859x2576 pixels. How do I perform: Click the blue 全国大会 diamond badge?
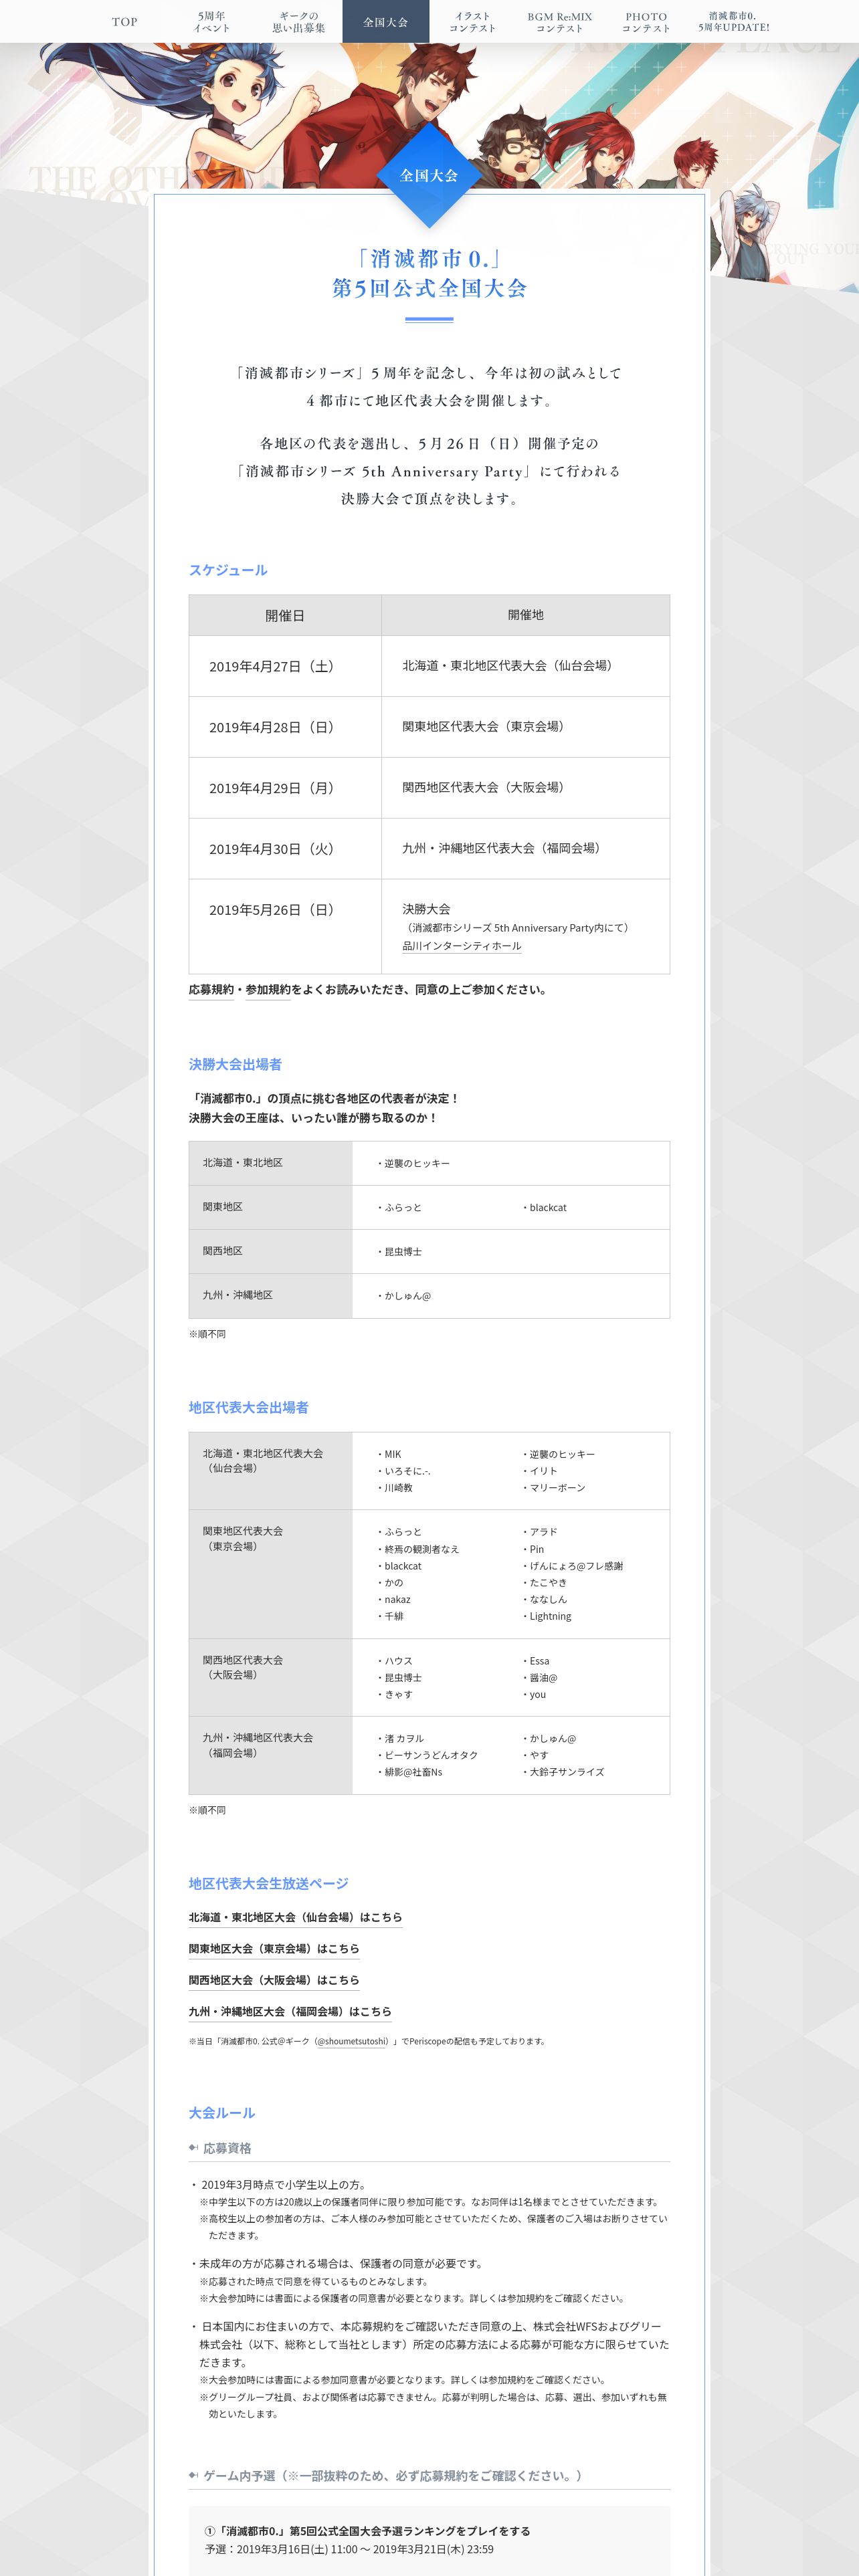[429, 175]
